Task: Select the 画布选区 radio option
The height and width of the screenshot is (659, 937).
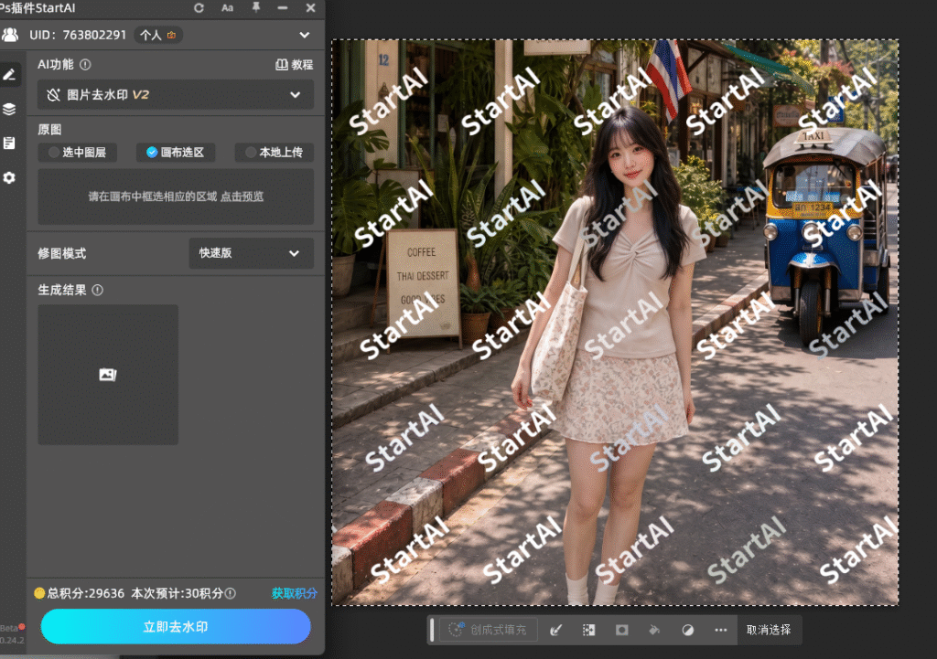Action: 176,153
